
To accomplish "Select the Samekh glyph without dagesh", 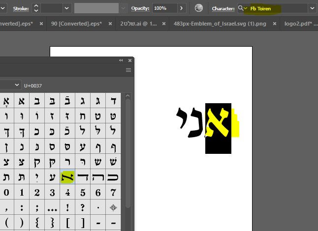I will 52,146.
